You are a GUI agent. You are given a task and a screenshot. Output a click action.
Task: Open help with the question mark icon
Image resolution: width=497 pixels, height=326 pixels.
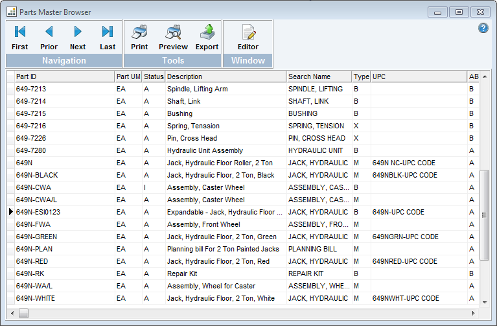[483, 29]
